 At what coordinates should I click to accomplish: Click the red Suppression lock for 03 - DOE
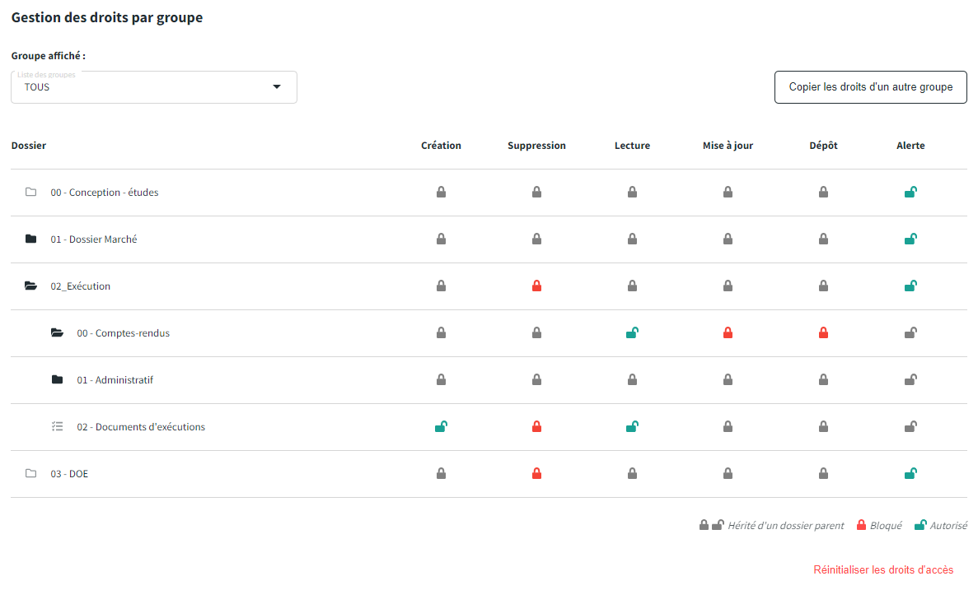tap(536, 474)
